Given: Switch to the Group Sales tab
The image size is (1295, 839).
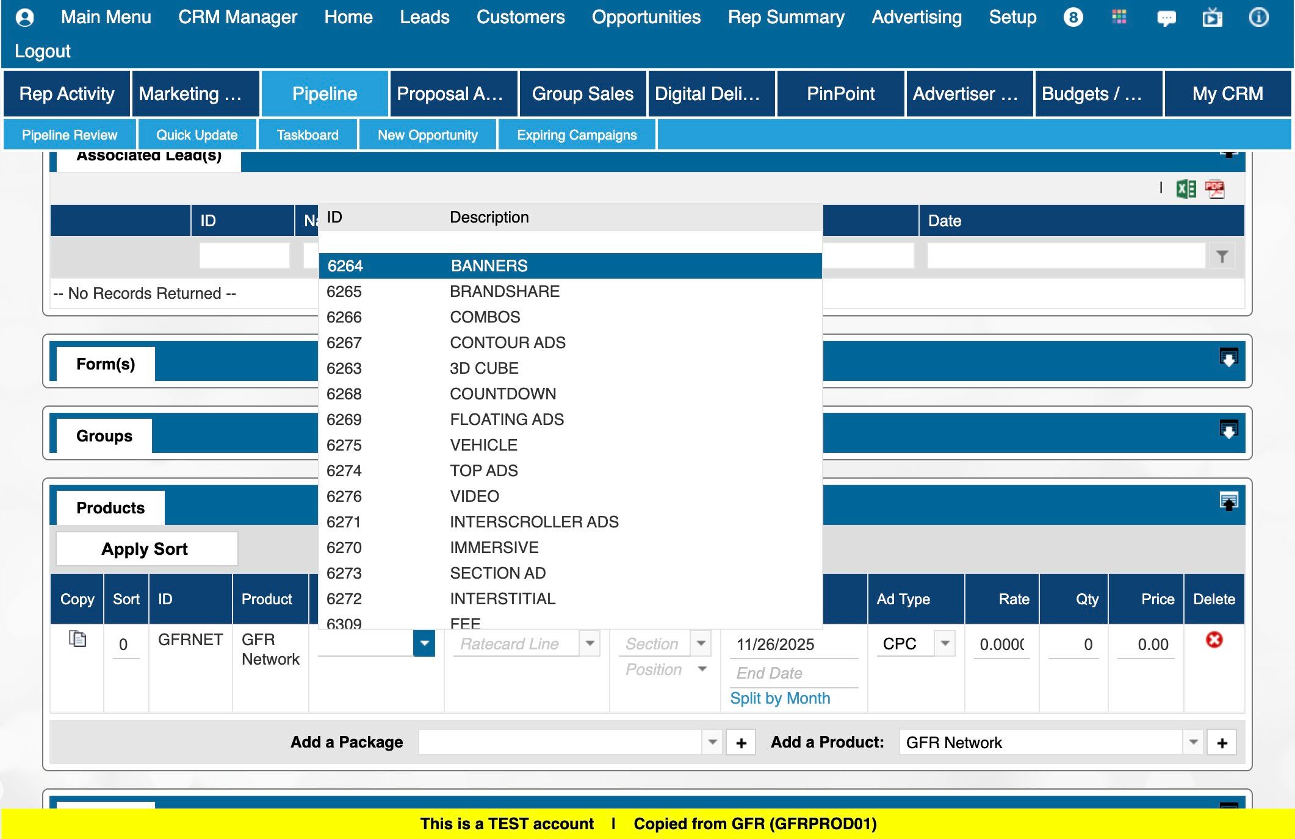Looking at the screenshot, I should coord(582,94).
